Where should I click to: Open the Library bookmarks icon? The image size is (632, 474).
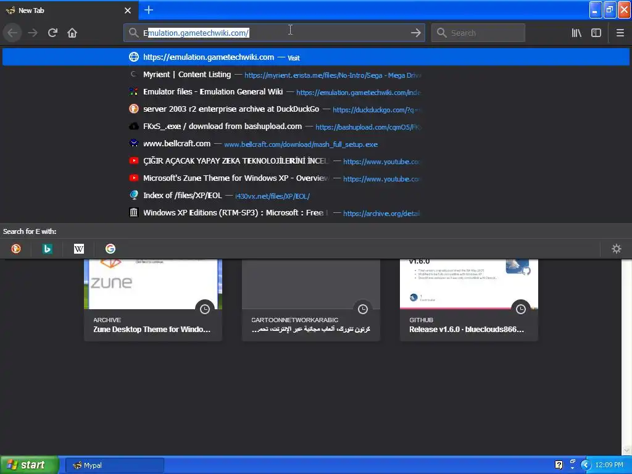[576, 33]
